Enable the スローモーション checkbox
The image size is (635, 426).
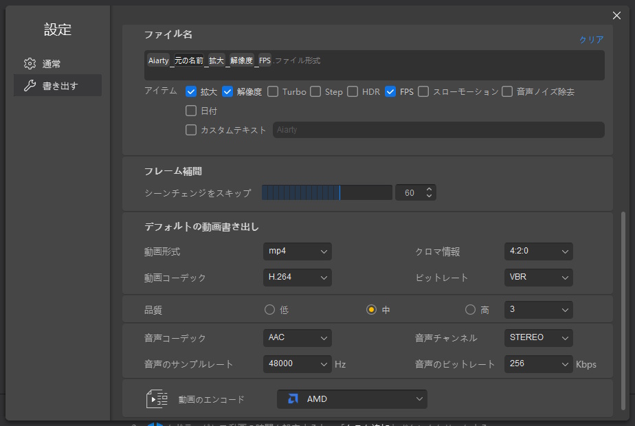(x=423, y=91)
